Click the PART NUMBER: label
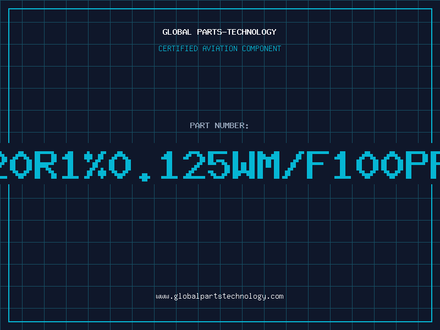440x330 pixels. pos(219,125)
